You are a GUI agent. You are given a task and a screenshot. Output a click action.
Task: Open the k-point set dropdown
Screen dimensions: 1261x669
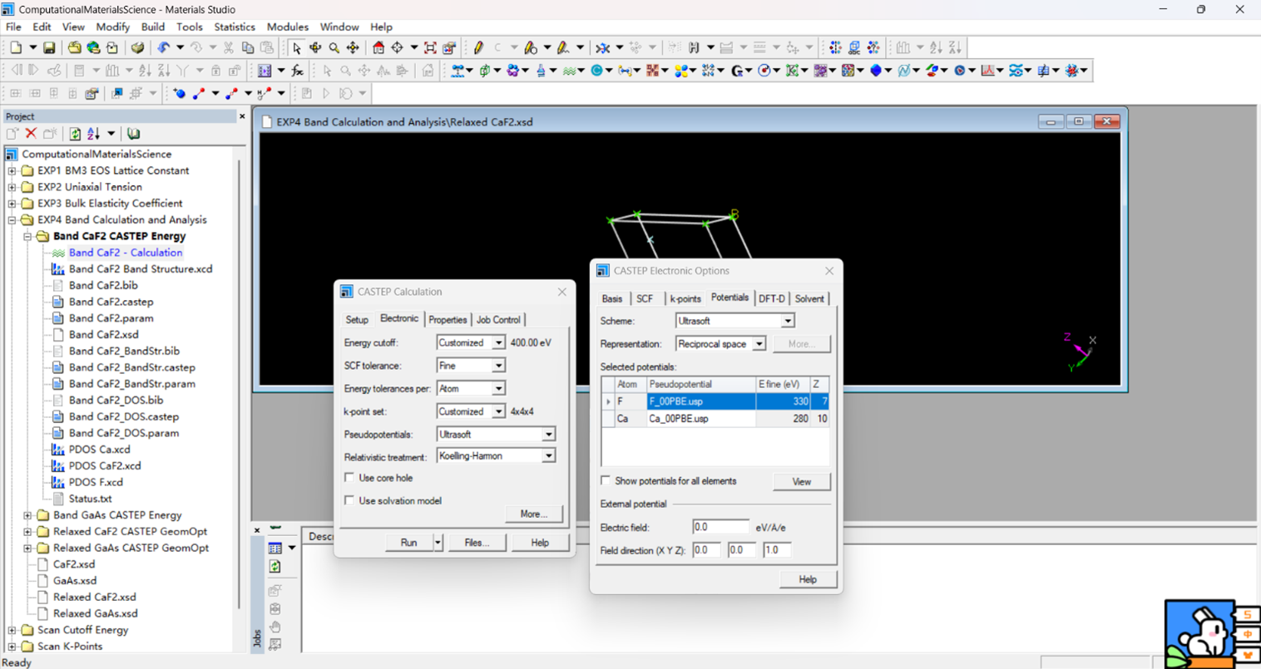point(498,411)
